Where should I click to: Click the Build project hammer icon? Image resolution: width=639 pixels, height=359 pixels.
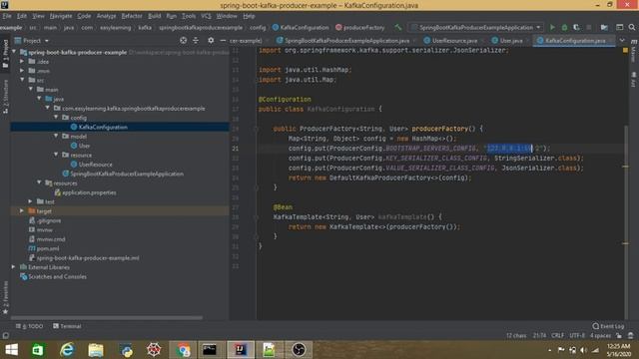click(x=398, y=27)
